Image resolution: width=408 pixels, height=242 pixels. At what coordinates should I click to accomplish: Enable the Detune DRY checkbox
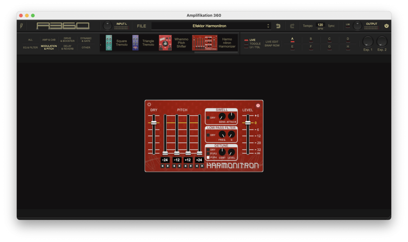tap(208, 150)
